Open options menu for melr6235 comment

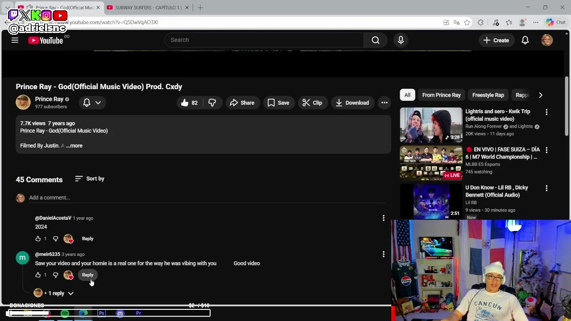(x=383, y=254)
